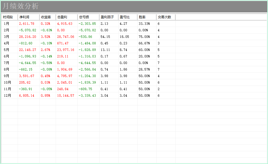This screenshot has height=164, width=268.
Task: Select the 1月 row label
Action: tap(7, 24)
